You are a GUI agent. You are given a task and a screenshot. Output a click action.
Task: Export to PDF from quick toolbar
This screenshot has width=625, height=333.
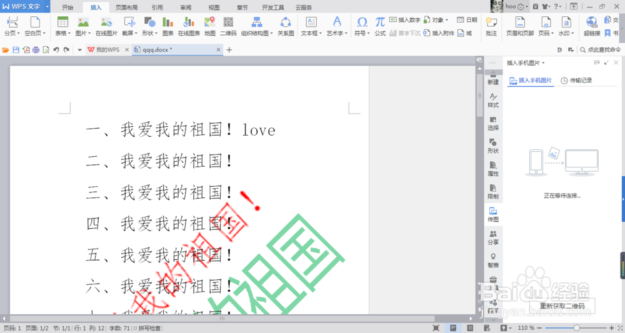pyautogui.click(x=26, y=50)
